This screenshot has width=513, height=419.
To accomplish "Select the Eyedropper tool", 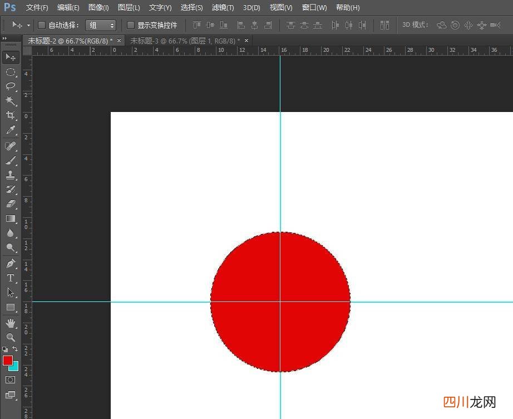I will [x=11, y=130].
